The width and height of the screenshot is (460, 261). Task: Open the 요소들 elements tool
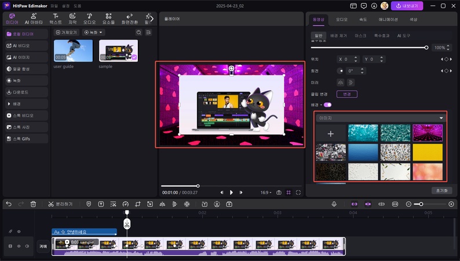(x=108, y=19)
